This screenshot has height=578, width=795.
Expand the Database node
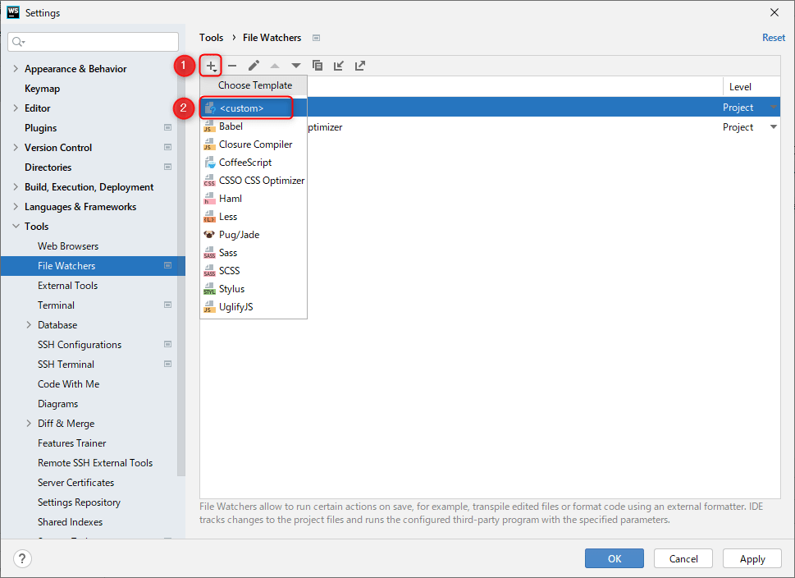click(x=29, y=325)
